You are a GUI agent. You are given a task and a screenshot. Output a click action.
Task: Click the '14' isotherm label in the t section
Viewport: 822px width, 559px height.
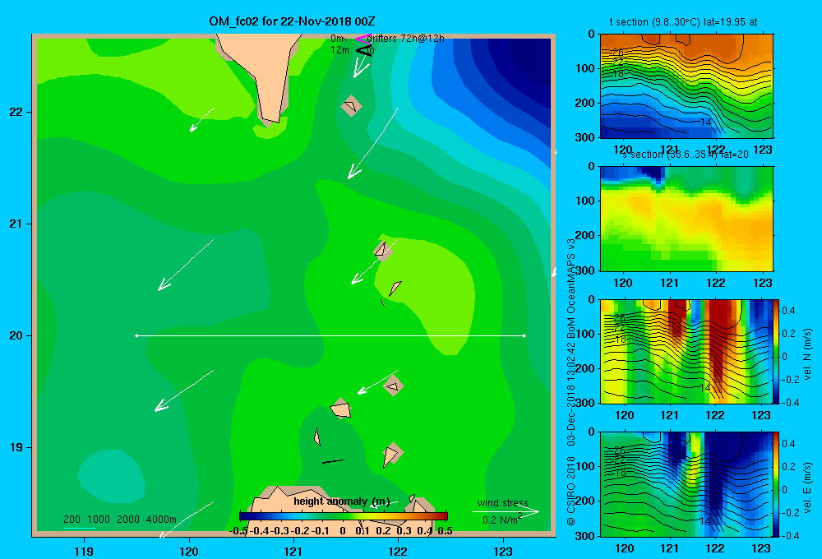tap(705, 122)
